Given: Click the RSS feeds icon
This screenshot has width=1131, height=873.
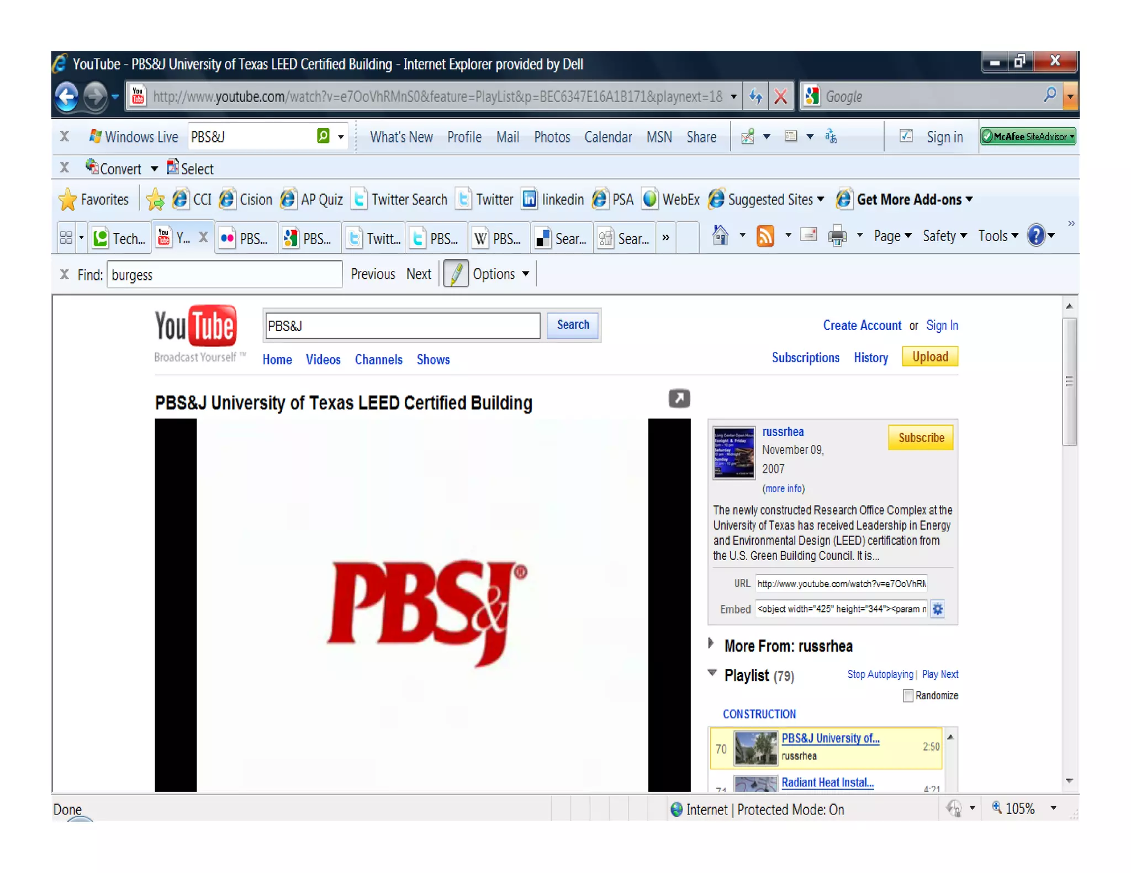Looking at the screenshot, I should click(x=765, y=236).
